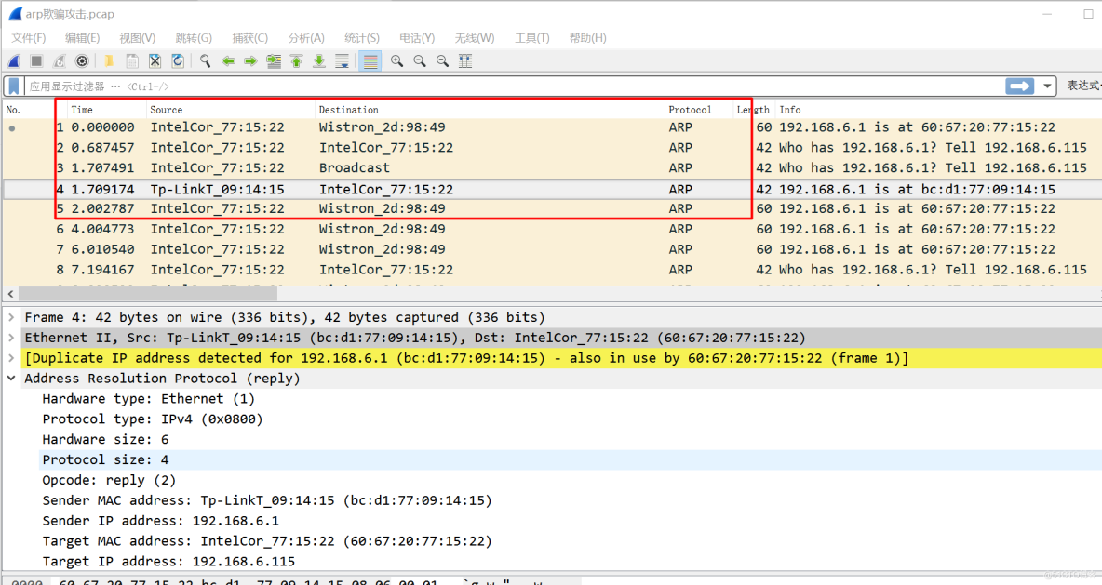Close this capture file icon

click(155, 61)
